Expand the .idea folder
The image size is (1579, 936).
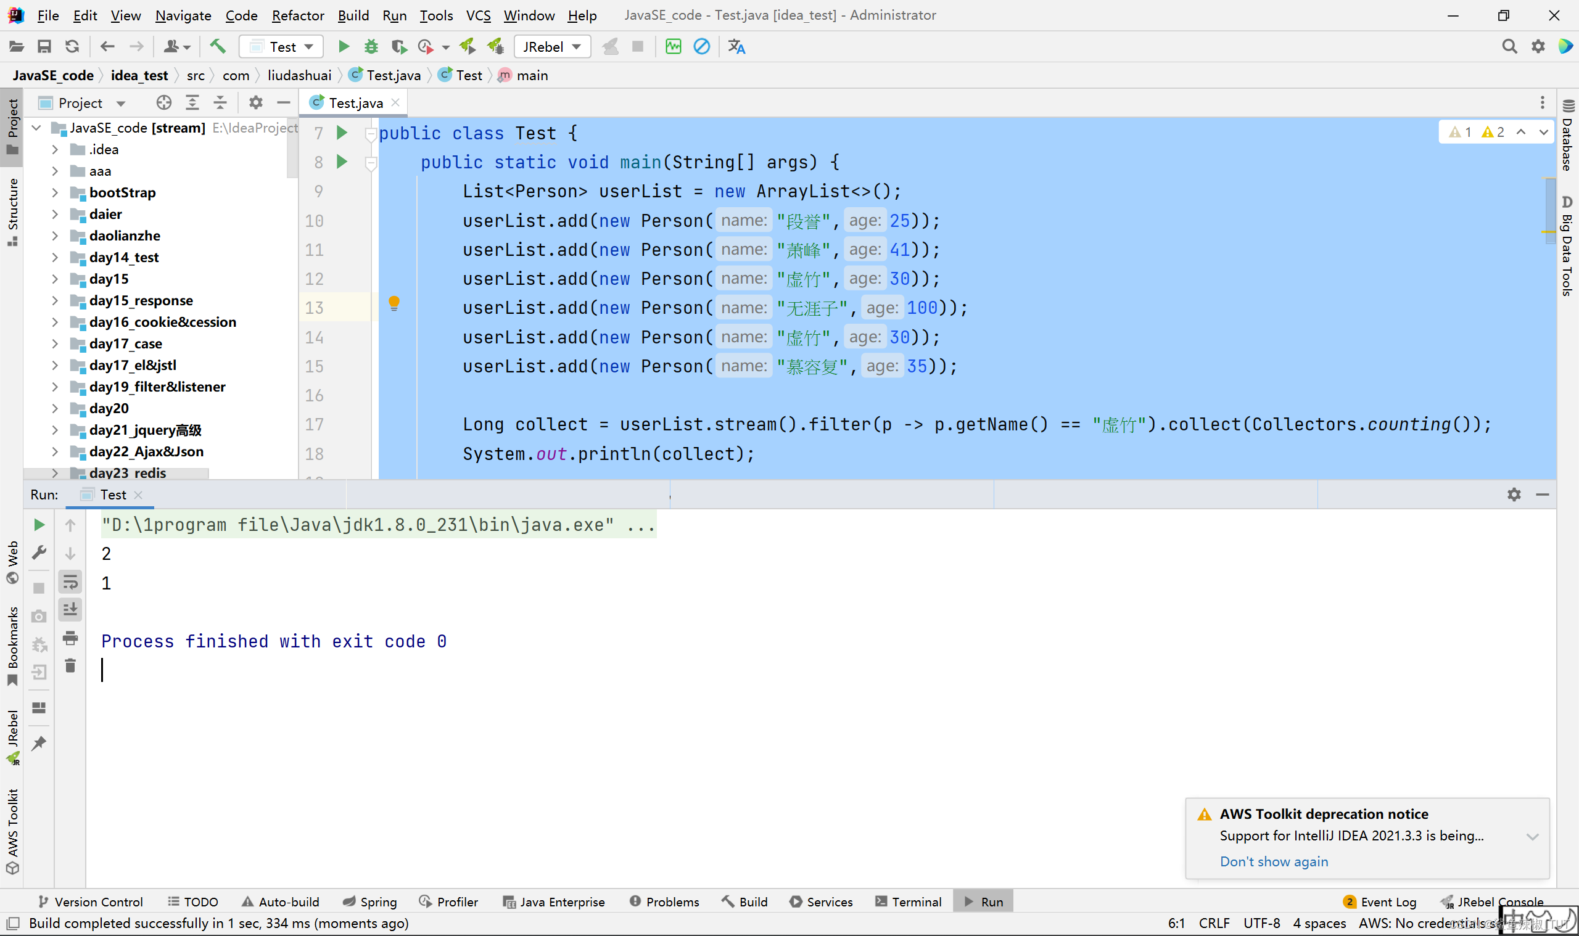point(56,149)
